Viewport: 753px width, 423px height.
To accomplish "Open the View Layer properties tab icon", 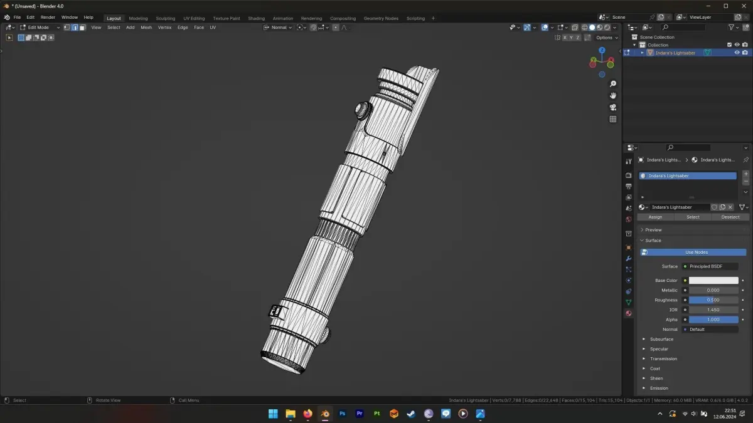I will (x=628, y=197).
